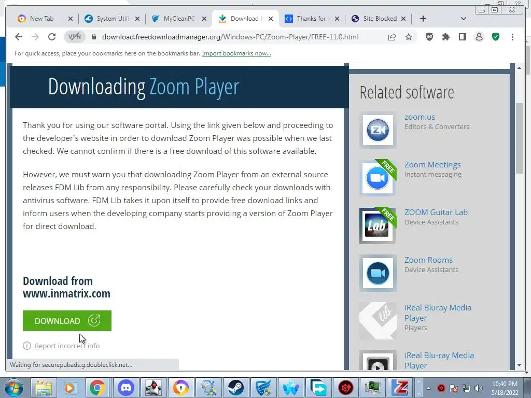The width and height of the screenshot is (531, 398).
Task: Click the iReal Bluray Media Player thumbnail
Action: [x=378, y=321]
